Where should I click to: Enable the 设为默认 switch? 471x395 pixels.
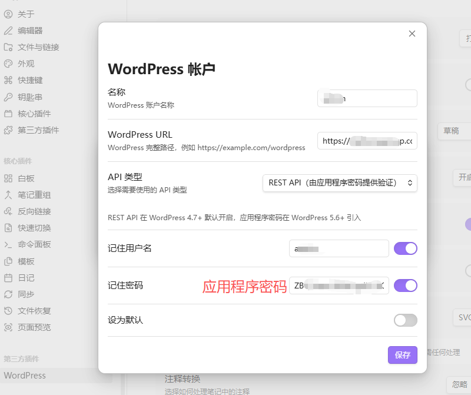coord(406,320)
